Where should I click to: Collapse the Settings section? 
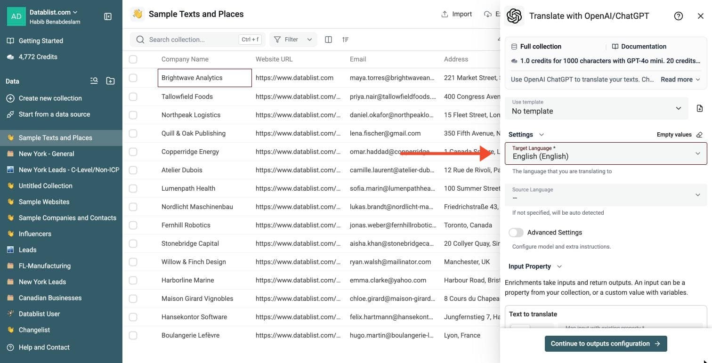(x=526, y=135)
